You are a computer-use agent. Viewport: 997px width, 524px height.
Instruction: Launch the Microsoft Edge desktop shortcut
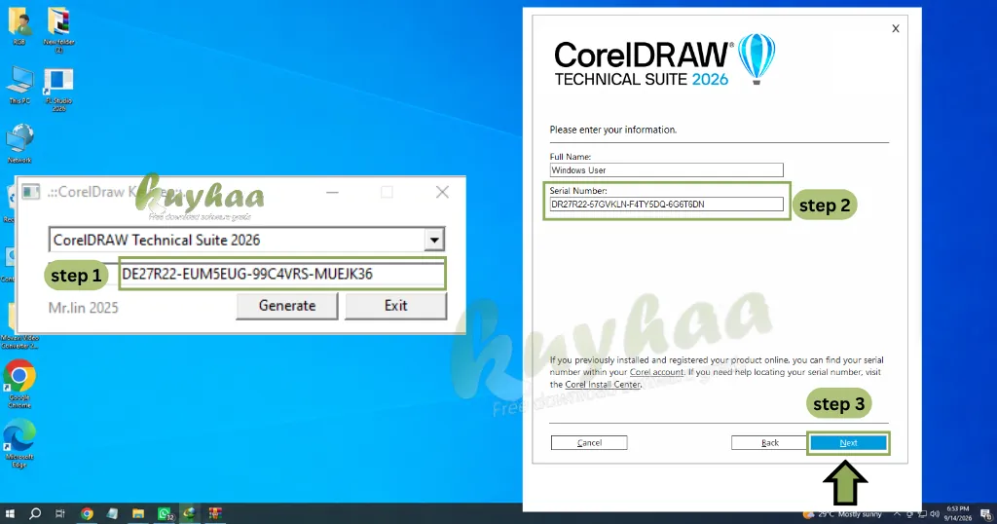19,443
